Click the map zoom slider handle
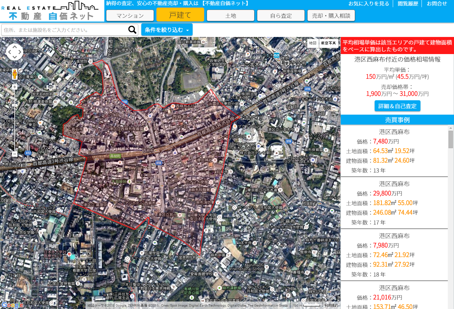Image resolution: width=454 pixels, height=309 pixels. [15, 105]
